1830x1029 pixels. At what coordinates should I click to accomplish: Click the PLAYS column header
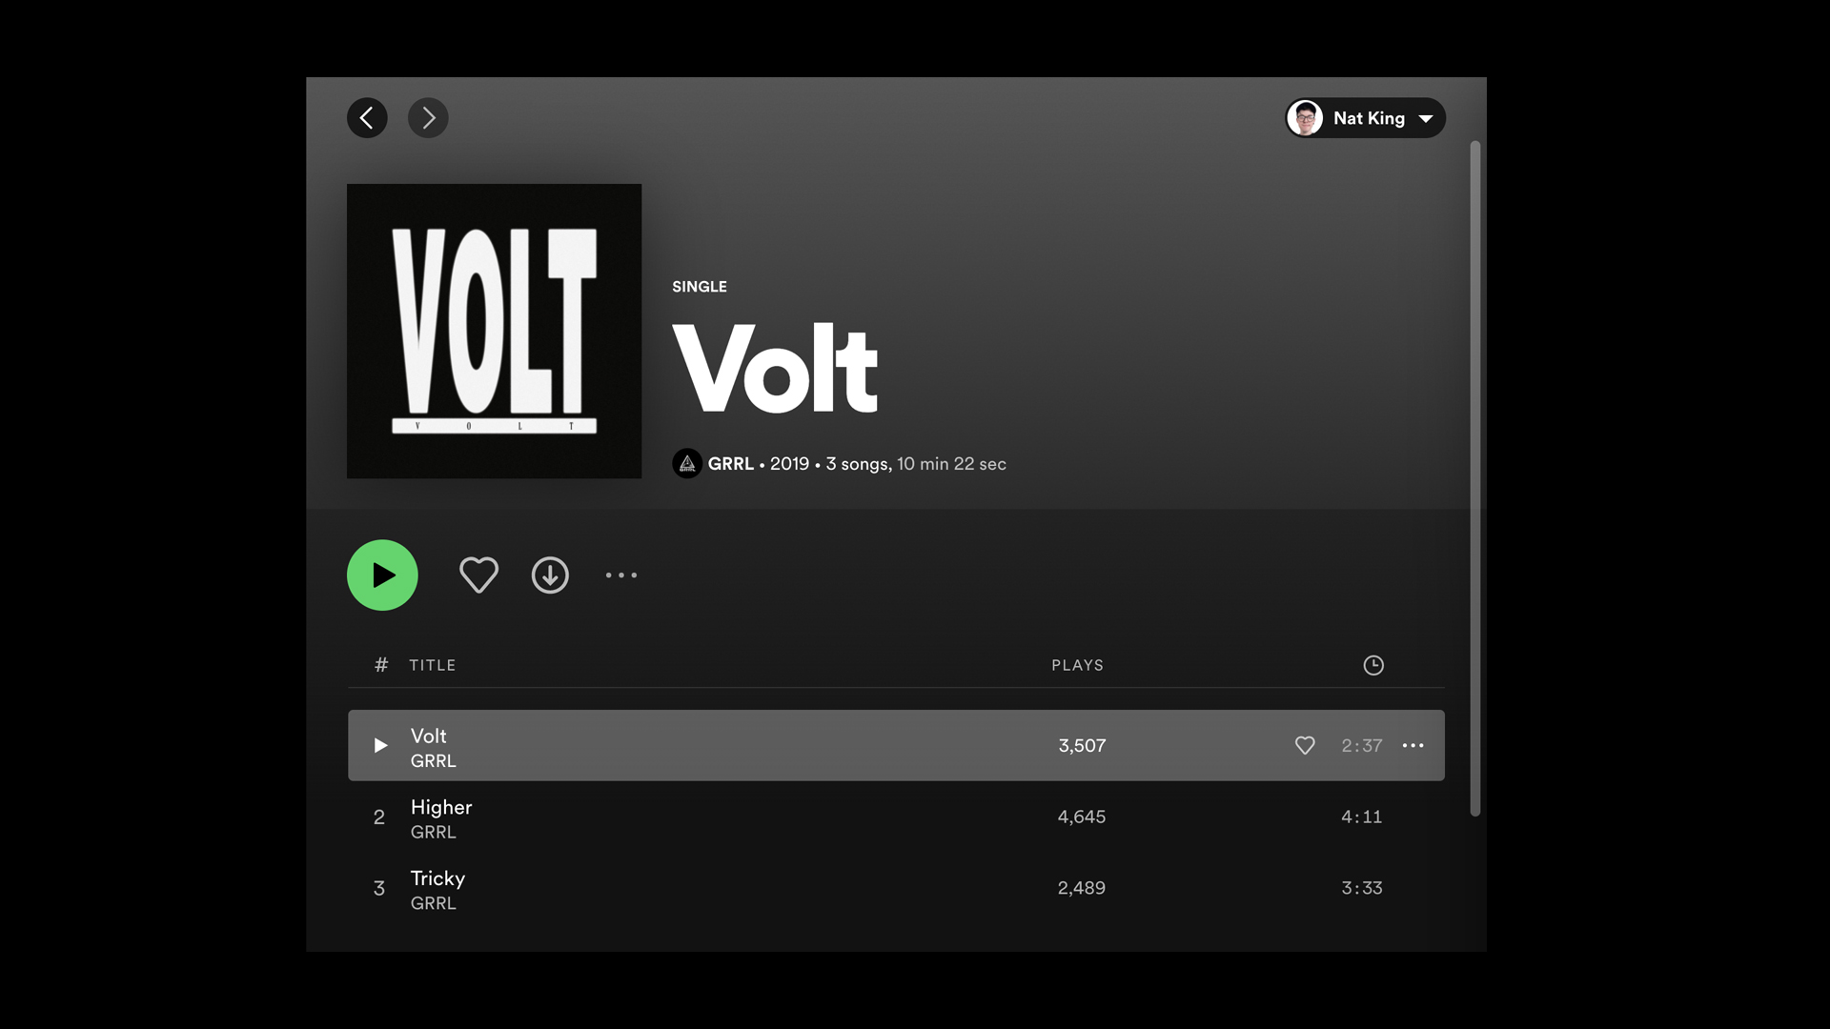pyautogui.click(x=1077, y=665)
